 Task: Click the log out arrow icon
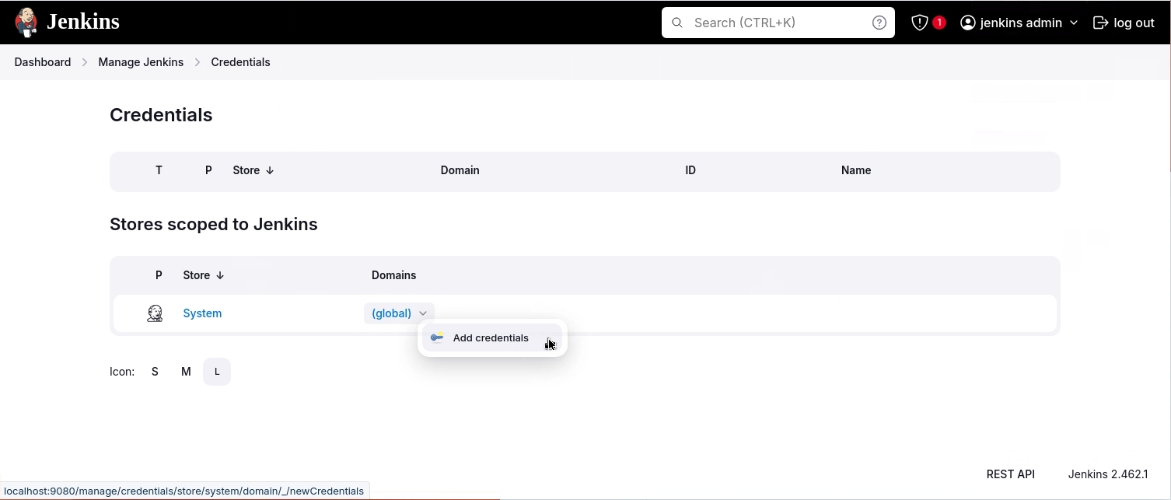pyautogui.click(x=1100, y=23)
